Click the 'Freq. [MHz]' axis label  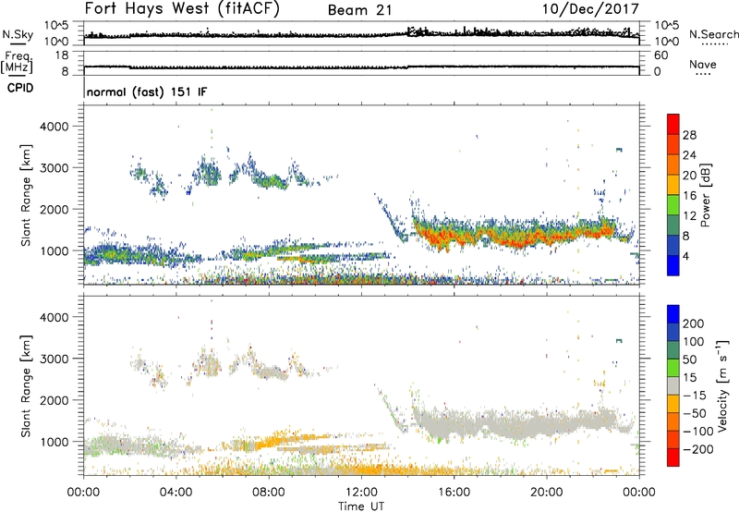pos(17,63)
